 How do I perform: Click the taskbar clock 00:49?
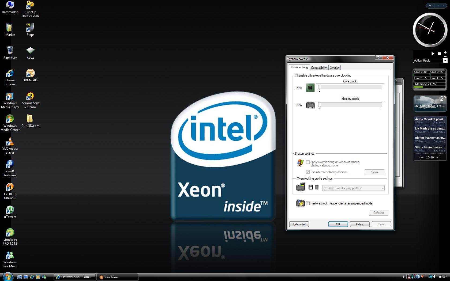(443, 277)
